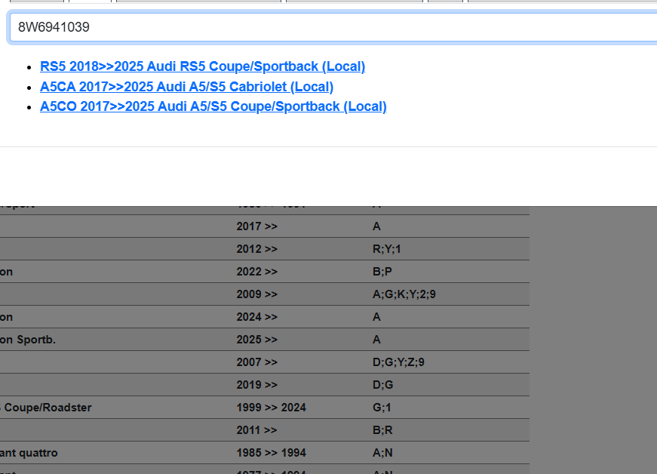Open A5CO Audi A5/S5 Coupe/Sportback link
This screenshot has height=474, width=657.
[x=213, y=106]
